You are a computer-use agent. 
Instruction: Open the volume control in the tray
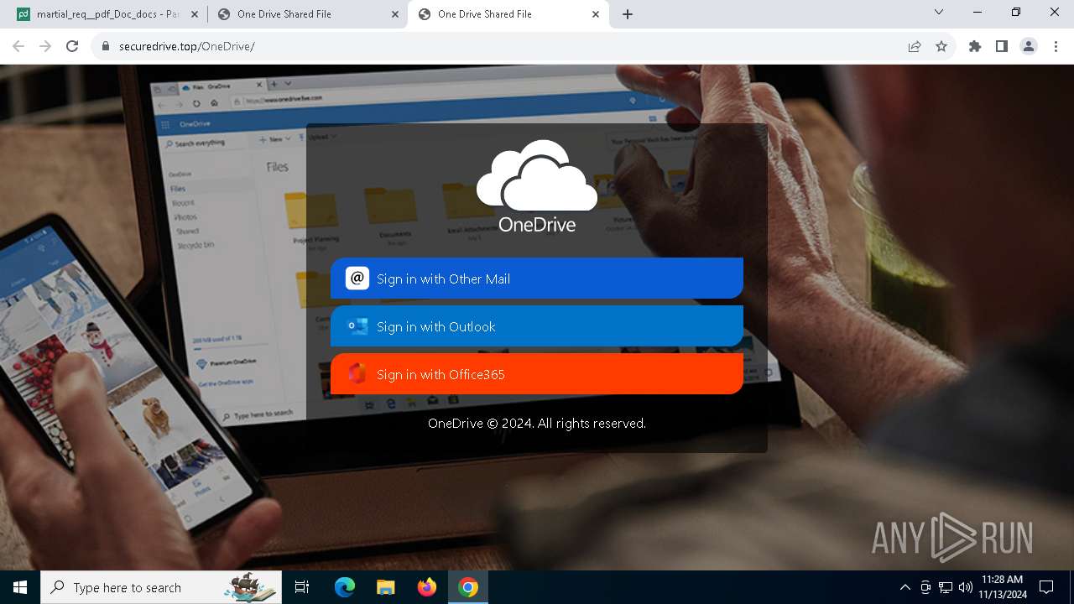(965, 587)
